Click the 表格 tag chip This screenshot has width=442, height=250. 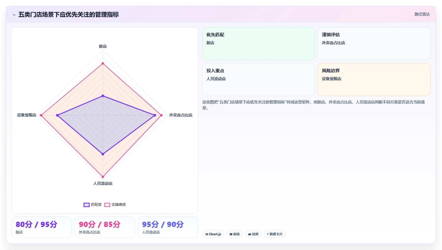235,234
